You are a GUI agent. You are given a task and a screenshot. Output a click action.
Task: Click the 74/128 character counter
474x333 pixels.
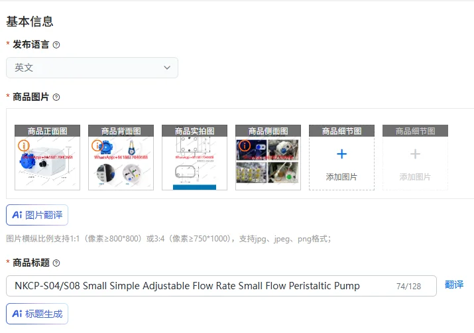pos(408,286)
